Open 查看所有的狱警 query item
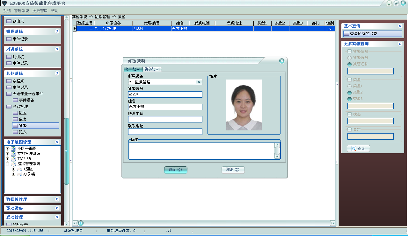This screenshot has height=236, width=408. [363, 34]
